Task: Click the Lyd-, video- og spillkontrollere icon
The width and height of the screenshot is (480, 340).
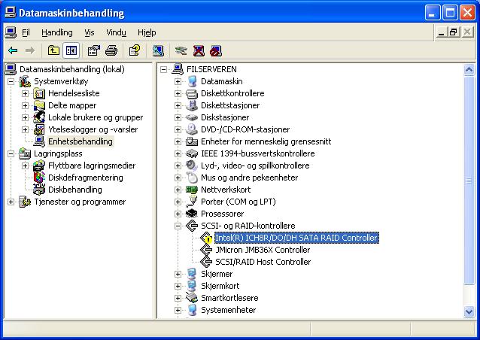Action: pos(192,165)
